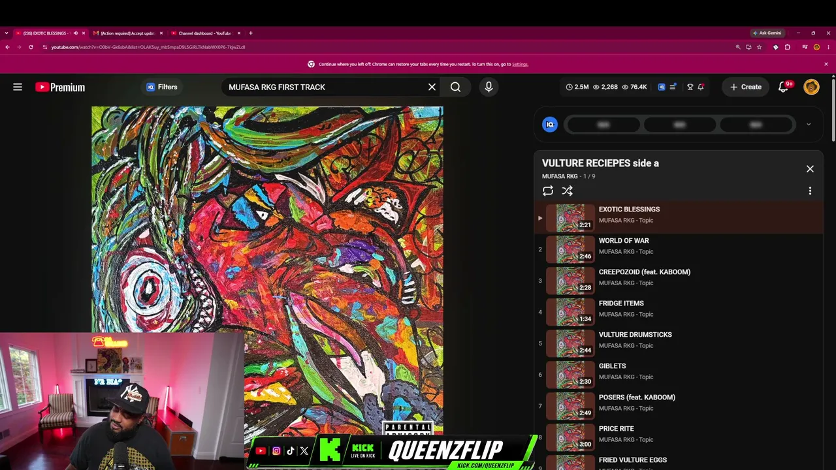Reload the page in Chrome

click(31, 47)
